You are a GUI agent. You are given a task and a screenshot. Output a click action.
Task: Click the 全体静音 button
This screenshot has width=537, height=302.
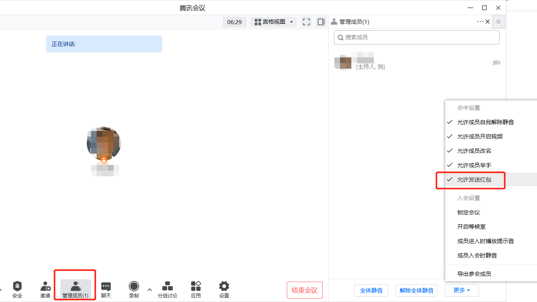click(371, 290)
